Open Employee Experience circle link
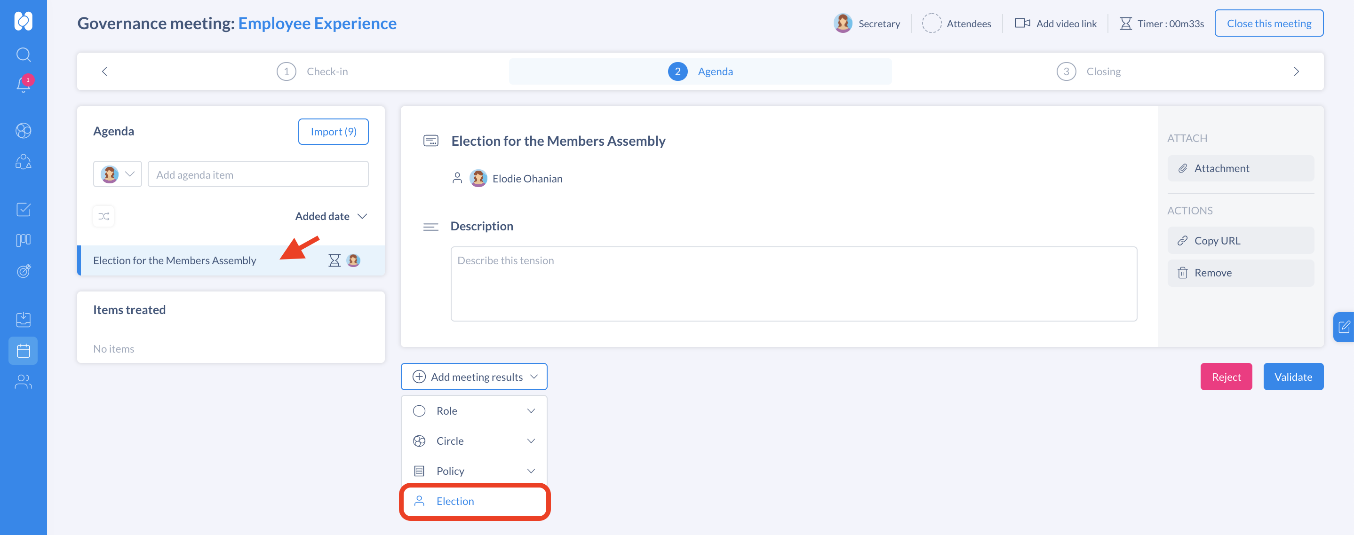The width and height of the screenshot is (1354, 535). pos(317,23)
